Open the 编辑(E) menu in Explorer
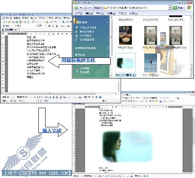Image resolution: width=195 pixels, height=178 pixels. (89, 13)
